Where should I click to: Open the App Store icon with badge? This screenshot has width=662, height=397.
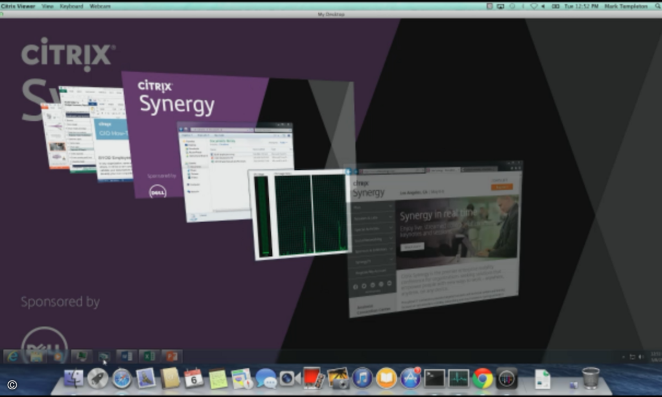tap(410, 378)
